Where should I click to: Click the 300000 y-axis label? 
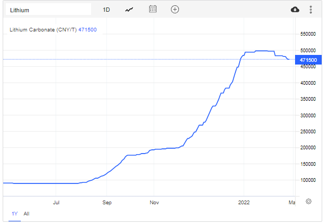(x=308, y=115)
